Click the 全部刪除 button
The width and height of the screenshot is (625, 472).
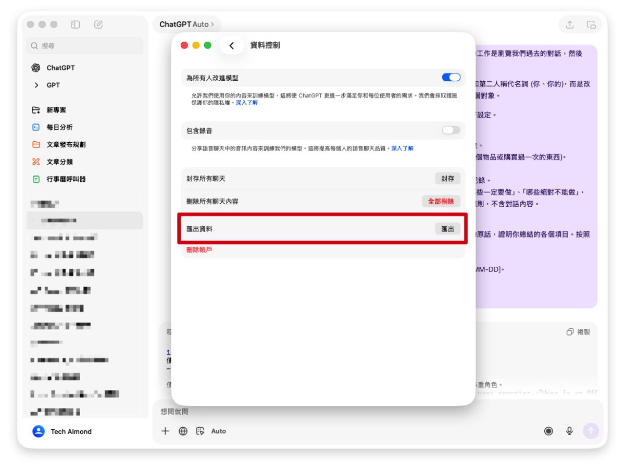[x=441, y=201]
